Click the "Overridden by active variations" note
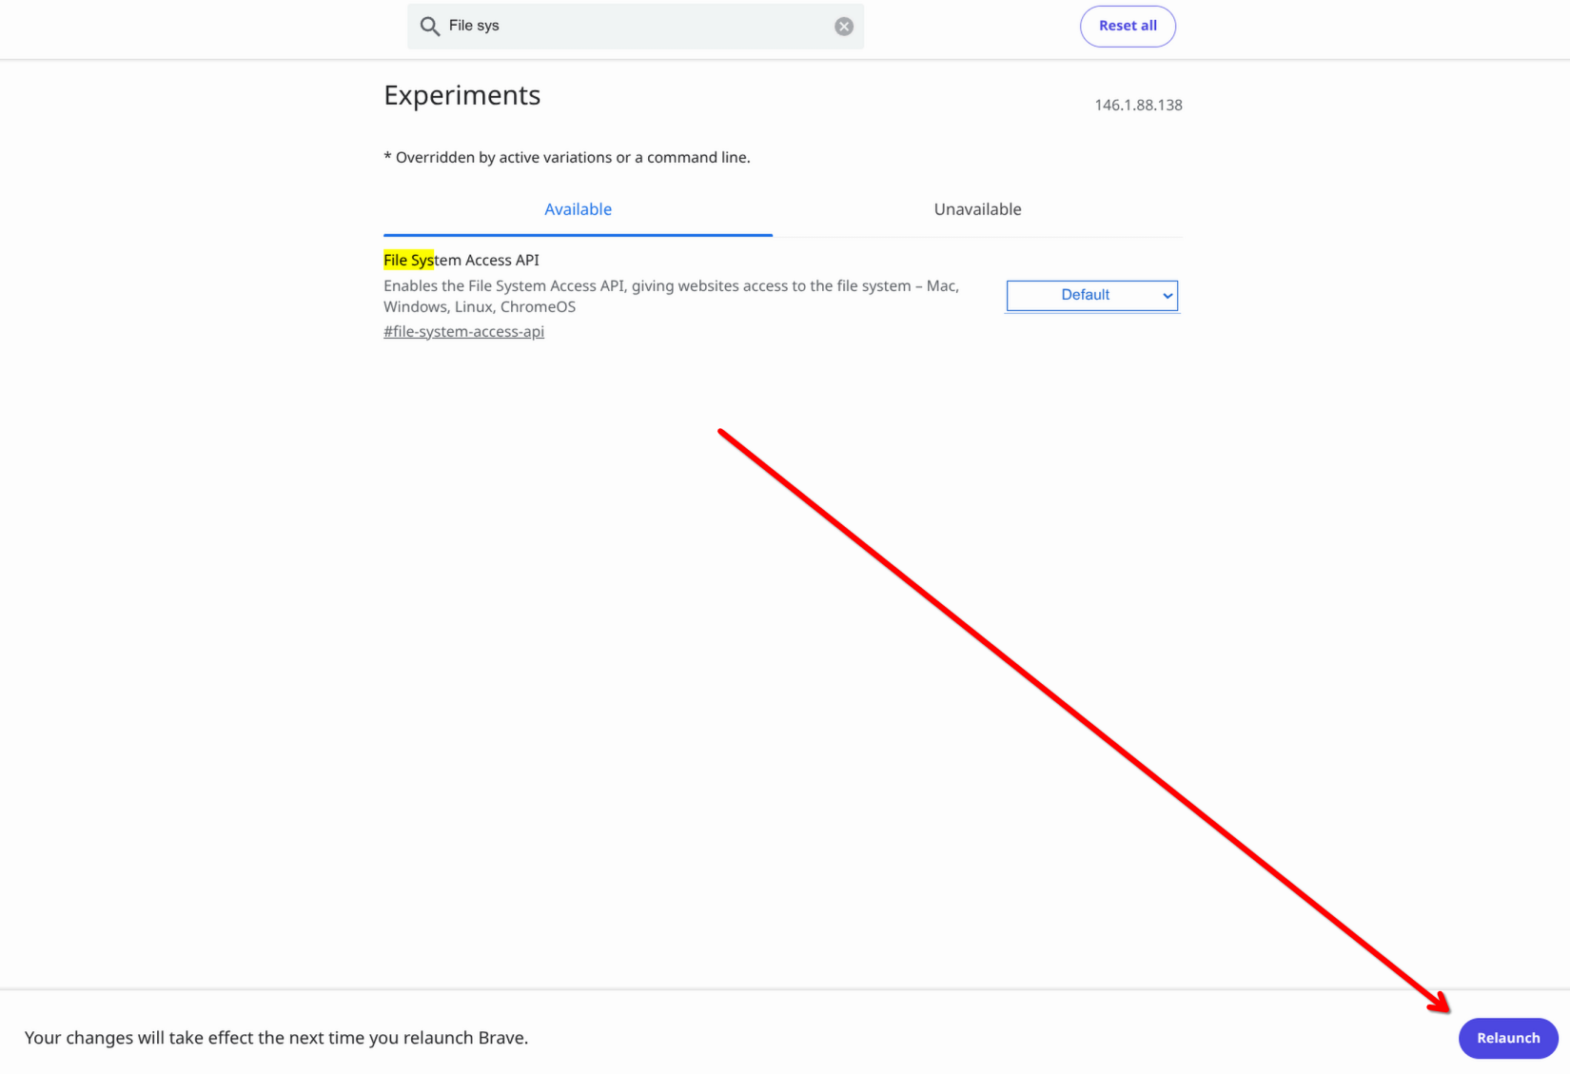The height and width of the screenshot is (1074, 1570). pyautogui.click(x=567, y=158)
